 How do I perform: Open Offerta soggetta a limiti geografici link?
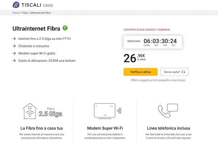[x=158, y=80]
